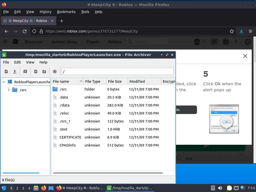Expand the .rsrc folder tree node

tap(9, 90)
